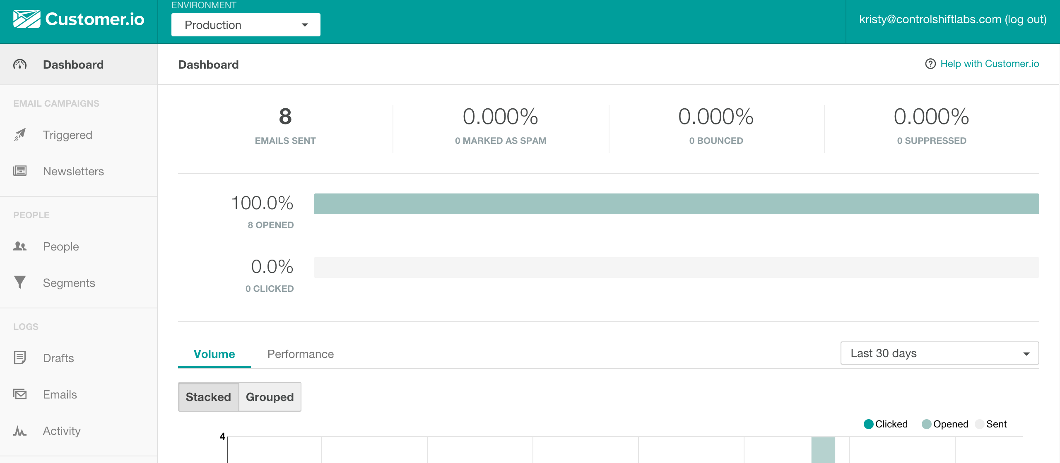Image resolution: width=1060 pixels, height=463 pixels.
Task: Click the PEOPLE section header
Action: pyautogui.click(x=31, y=215)
